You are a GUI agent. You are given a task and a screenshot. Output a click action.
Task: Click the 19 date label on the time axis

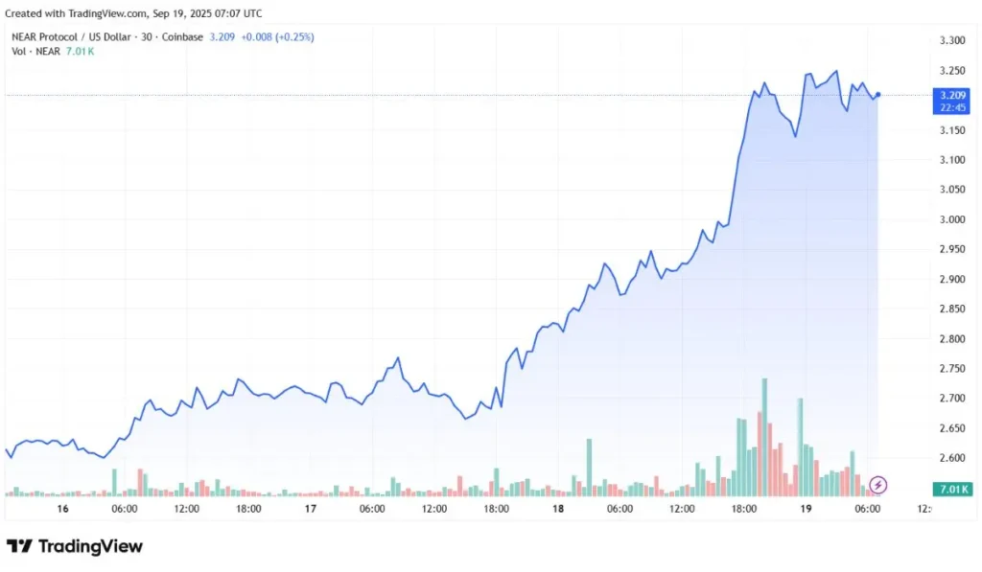806,509
